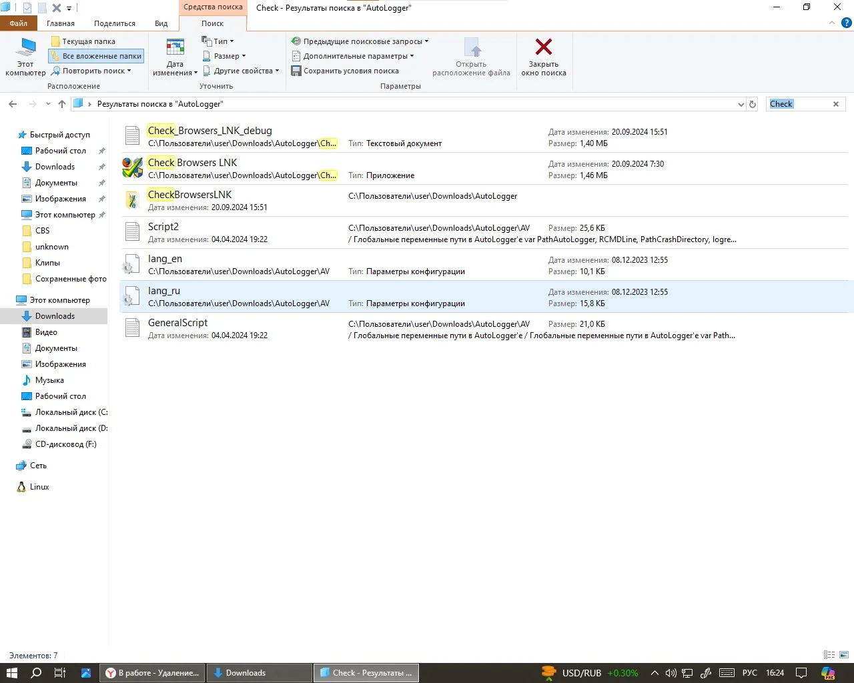
Task: Open Downloads window from taskbar
Action: 260,673
